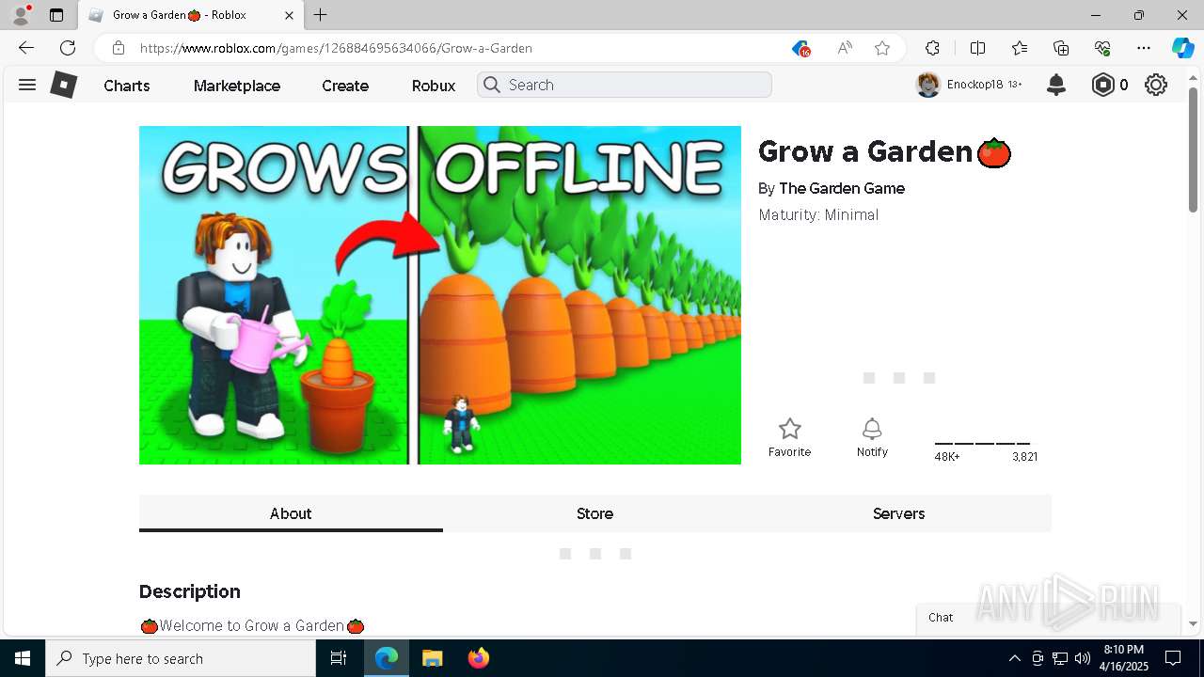Viewport: 1204px width, 677px height.
Task: Go back to the previous page
Action: [25, 48]
